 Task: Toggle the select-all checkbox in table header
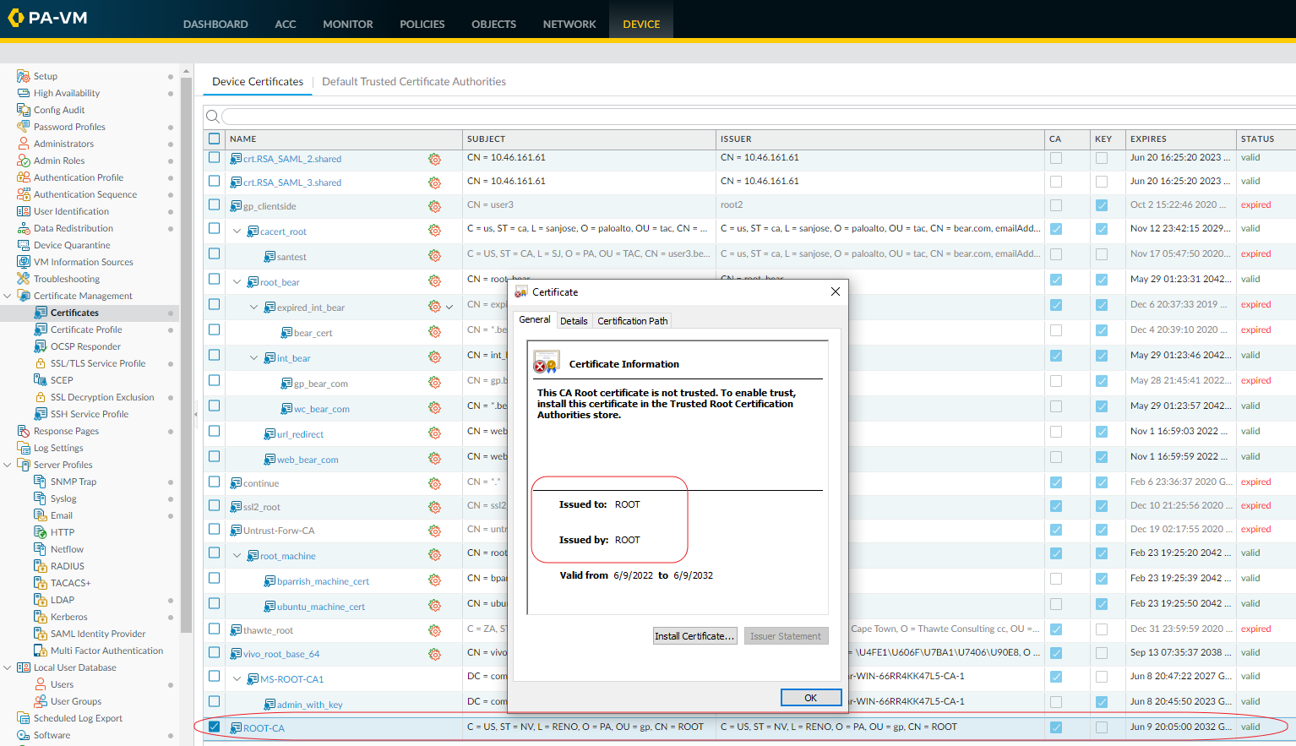pyautogui.click(x=214, y=139)
